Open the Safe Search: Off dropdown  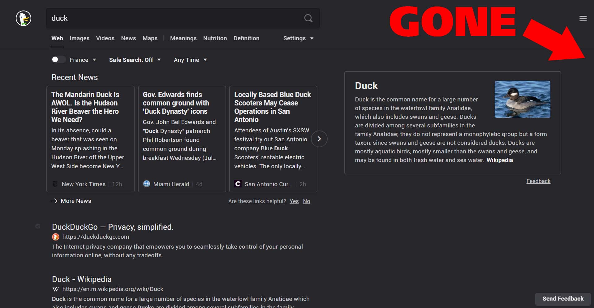[x=135, y=60]
